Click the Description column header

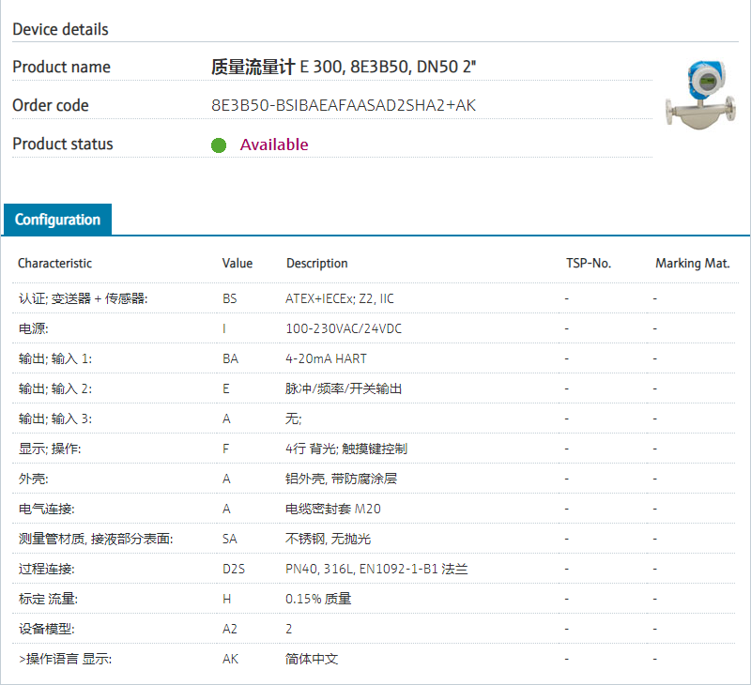point(316,264)
